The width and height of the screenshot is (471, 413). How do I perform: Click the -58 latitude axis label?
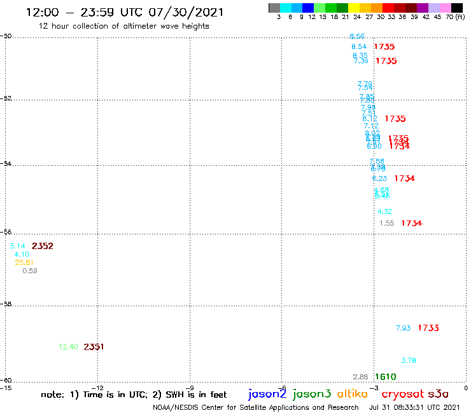point(6,304)
